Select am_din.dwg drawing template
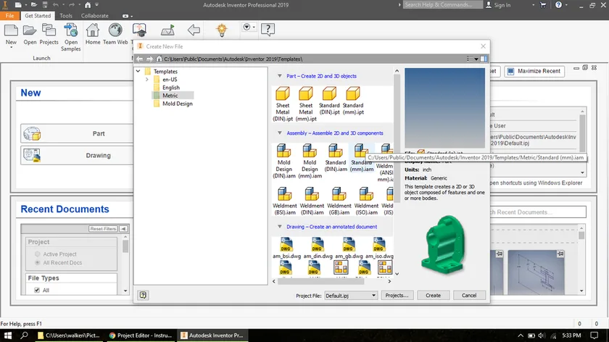This screenshot has width=609, height=342. coord(318,248)
